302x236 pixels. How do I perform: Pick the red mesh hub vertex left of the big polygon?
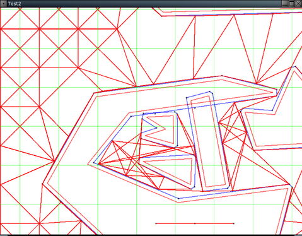tap(54, 161)
